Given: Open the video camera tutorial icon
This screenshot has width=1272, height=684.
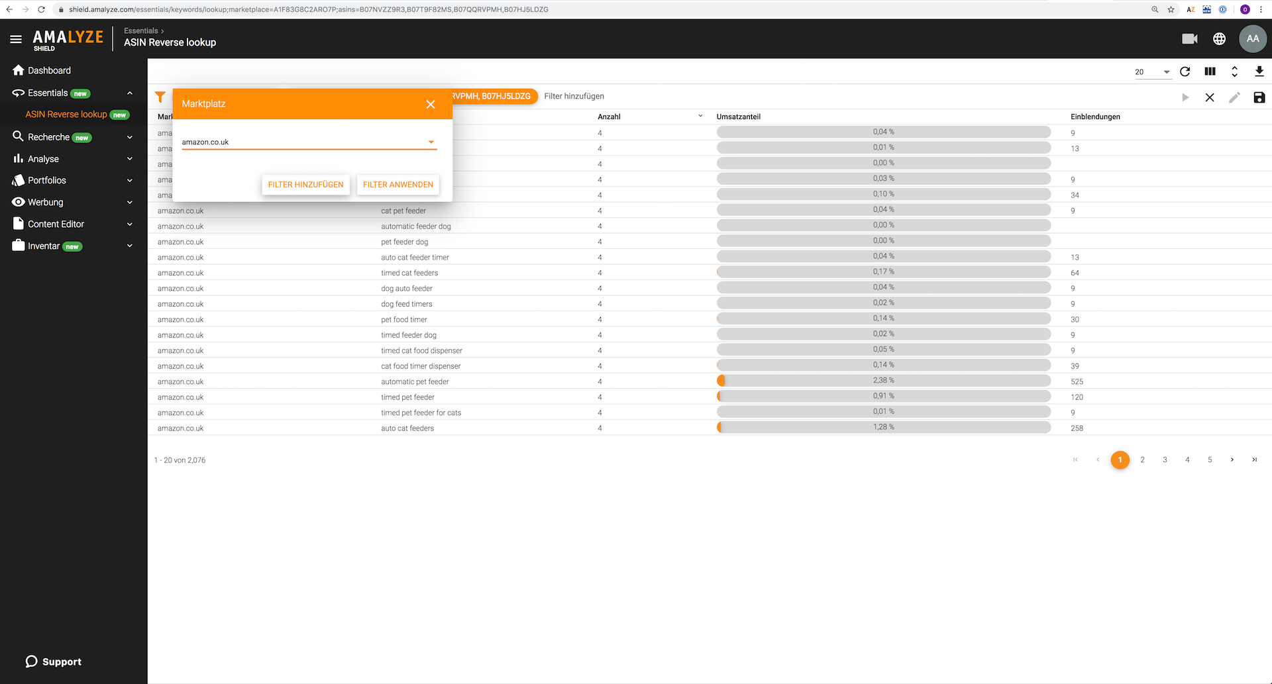Looking at the screenshot, I should (x=1190, y=39).
